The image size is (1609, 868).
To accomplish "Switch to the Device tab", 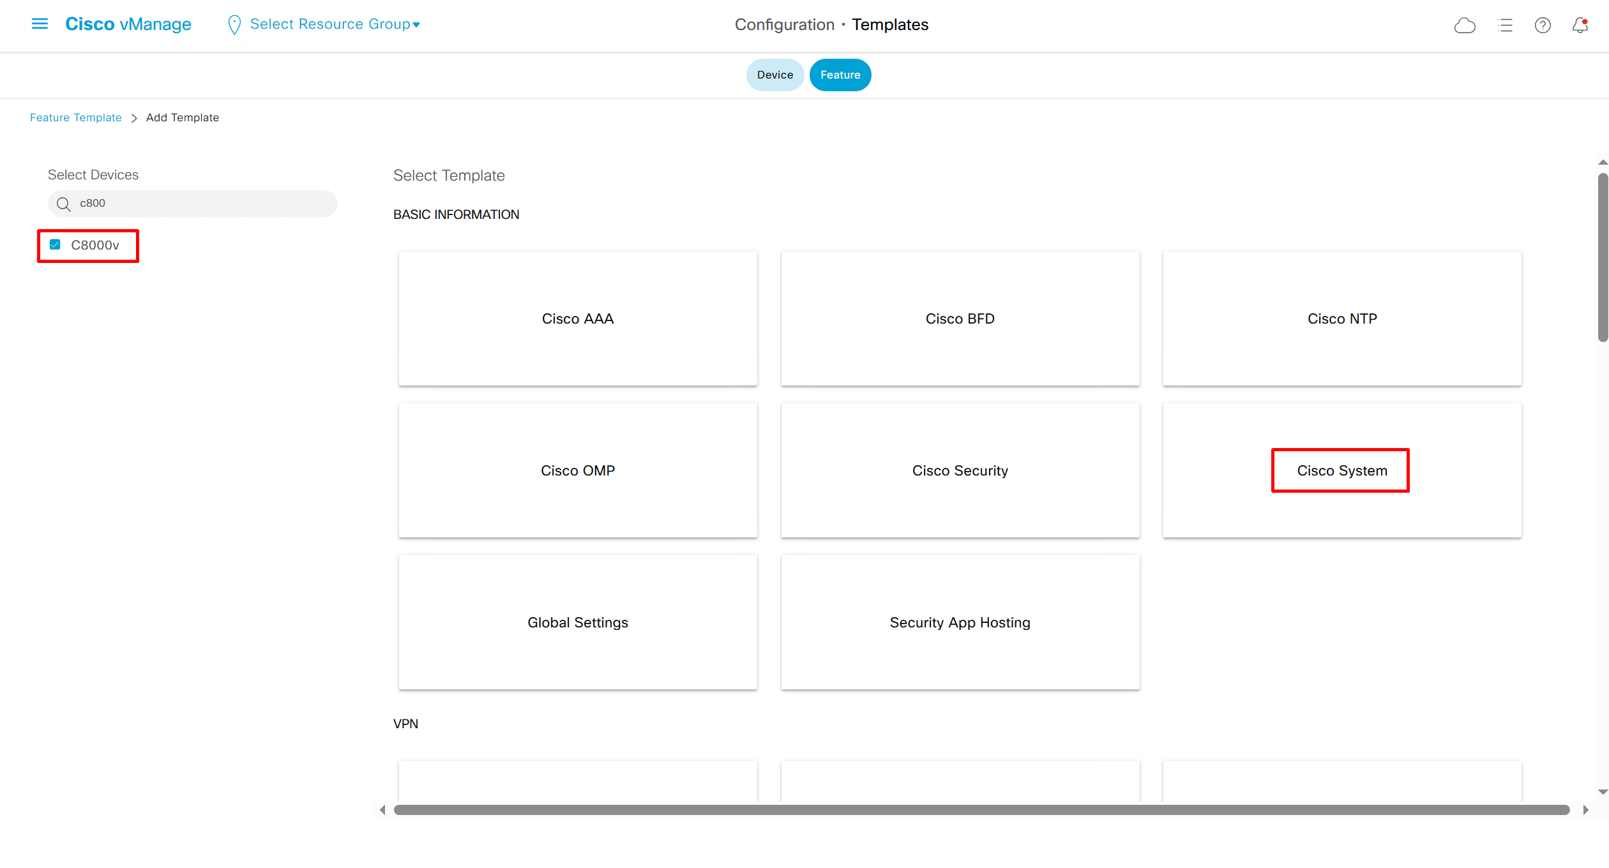I will click(x=774, y=75).
